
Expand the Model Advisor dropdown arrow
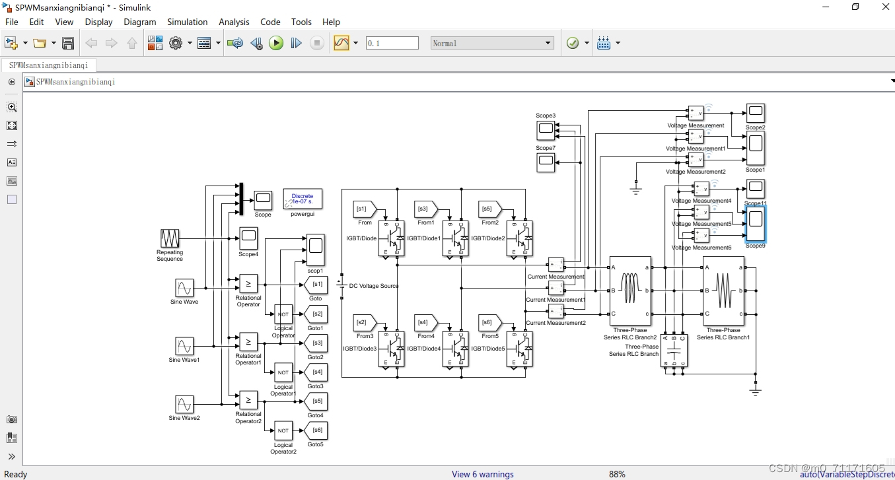pyautogui.click(x=587, y=43)
